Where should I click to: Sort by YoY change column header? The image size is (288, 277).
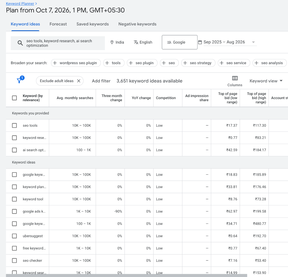(x=141, y=98)
